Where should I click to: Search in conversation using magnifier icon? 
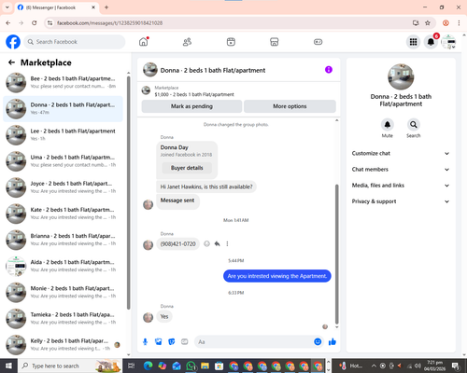[x=414, y=125]
